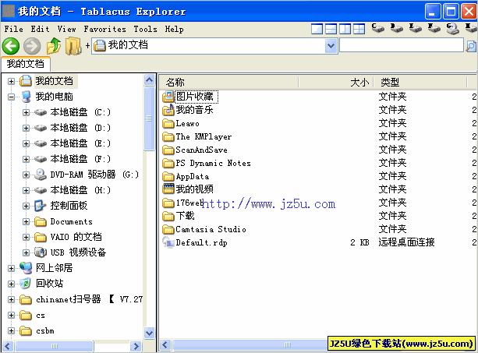Open drive E shortcut in toolbar

coord(415,28)
